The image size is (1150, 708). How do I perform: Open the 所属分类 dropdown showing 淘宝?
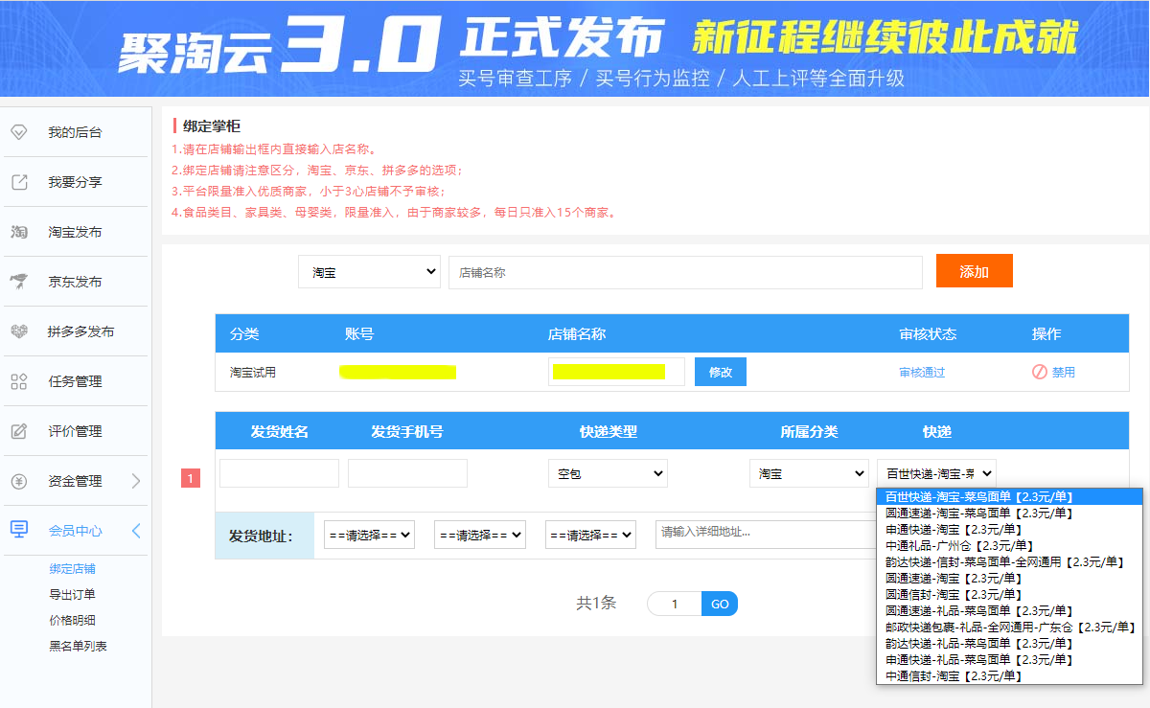click(809, 473)
